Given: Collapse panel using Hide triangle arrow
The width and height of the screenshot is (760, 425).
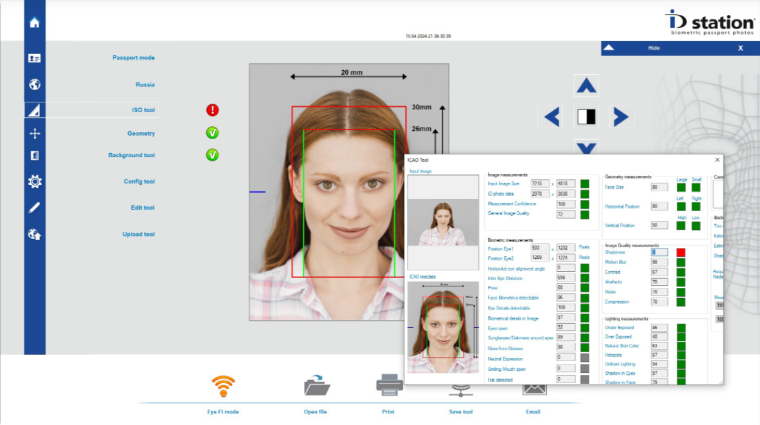Looking at the screenshot, I should pos(609,48).
